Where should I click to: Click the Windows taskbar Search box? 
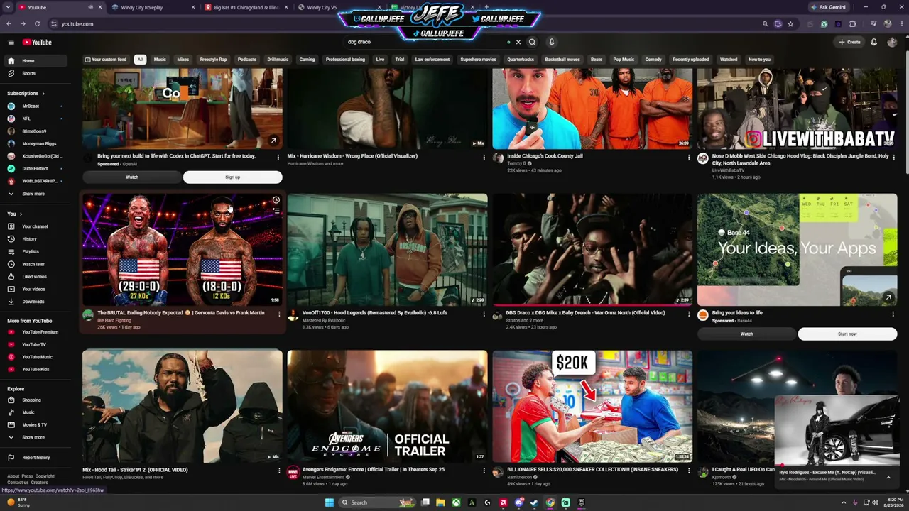point(377,502)
